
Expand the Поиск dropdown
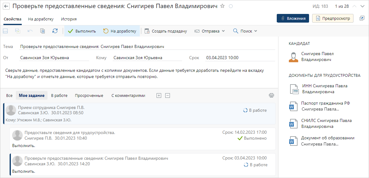coord(245,31)
